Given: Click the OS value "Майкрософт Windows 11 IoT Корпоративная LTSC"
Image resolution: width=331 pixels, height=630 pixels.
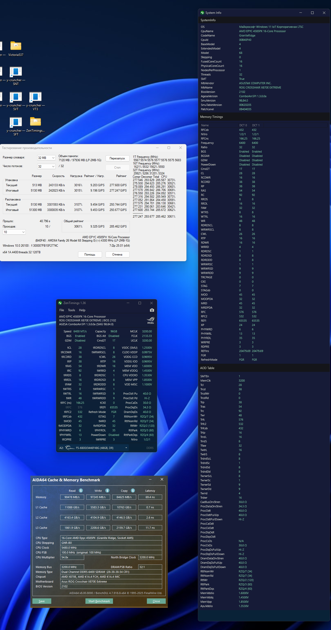Looking at the screenshot, I should coord(271,27).
